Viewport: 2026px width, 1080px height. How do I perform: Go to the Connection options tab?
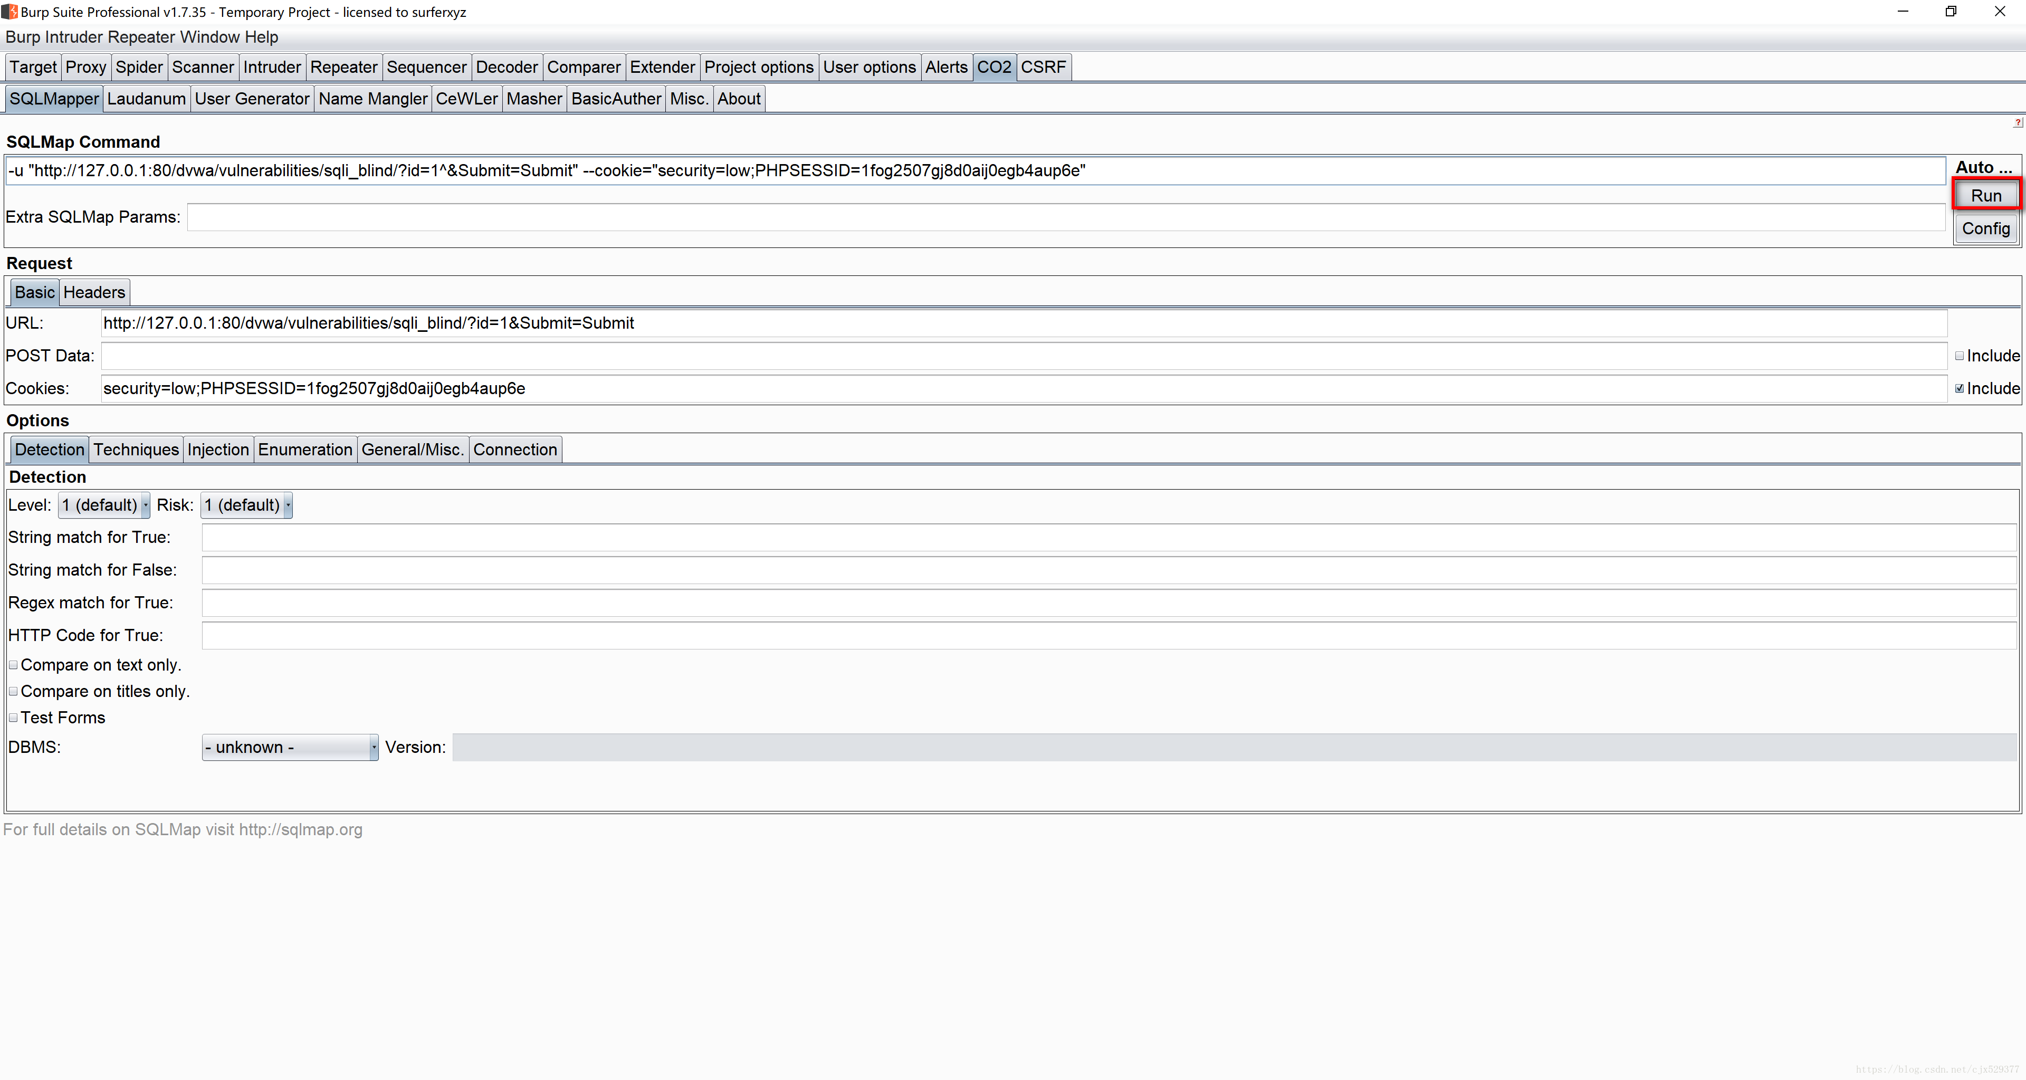[515, 450]
